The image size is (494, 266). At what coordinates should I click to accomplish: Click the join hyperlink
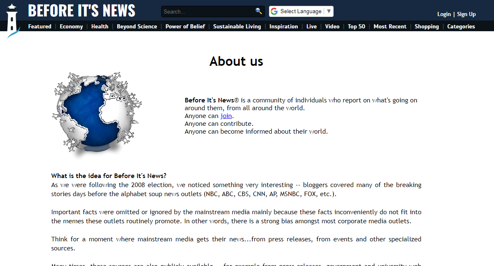(x=226, y=116)
